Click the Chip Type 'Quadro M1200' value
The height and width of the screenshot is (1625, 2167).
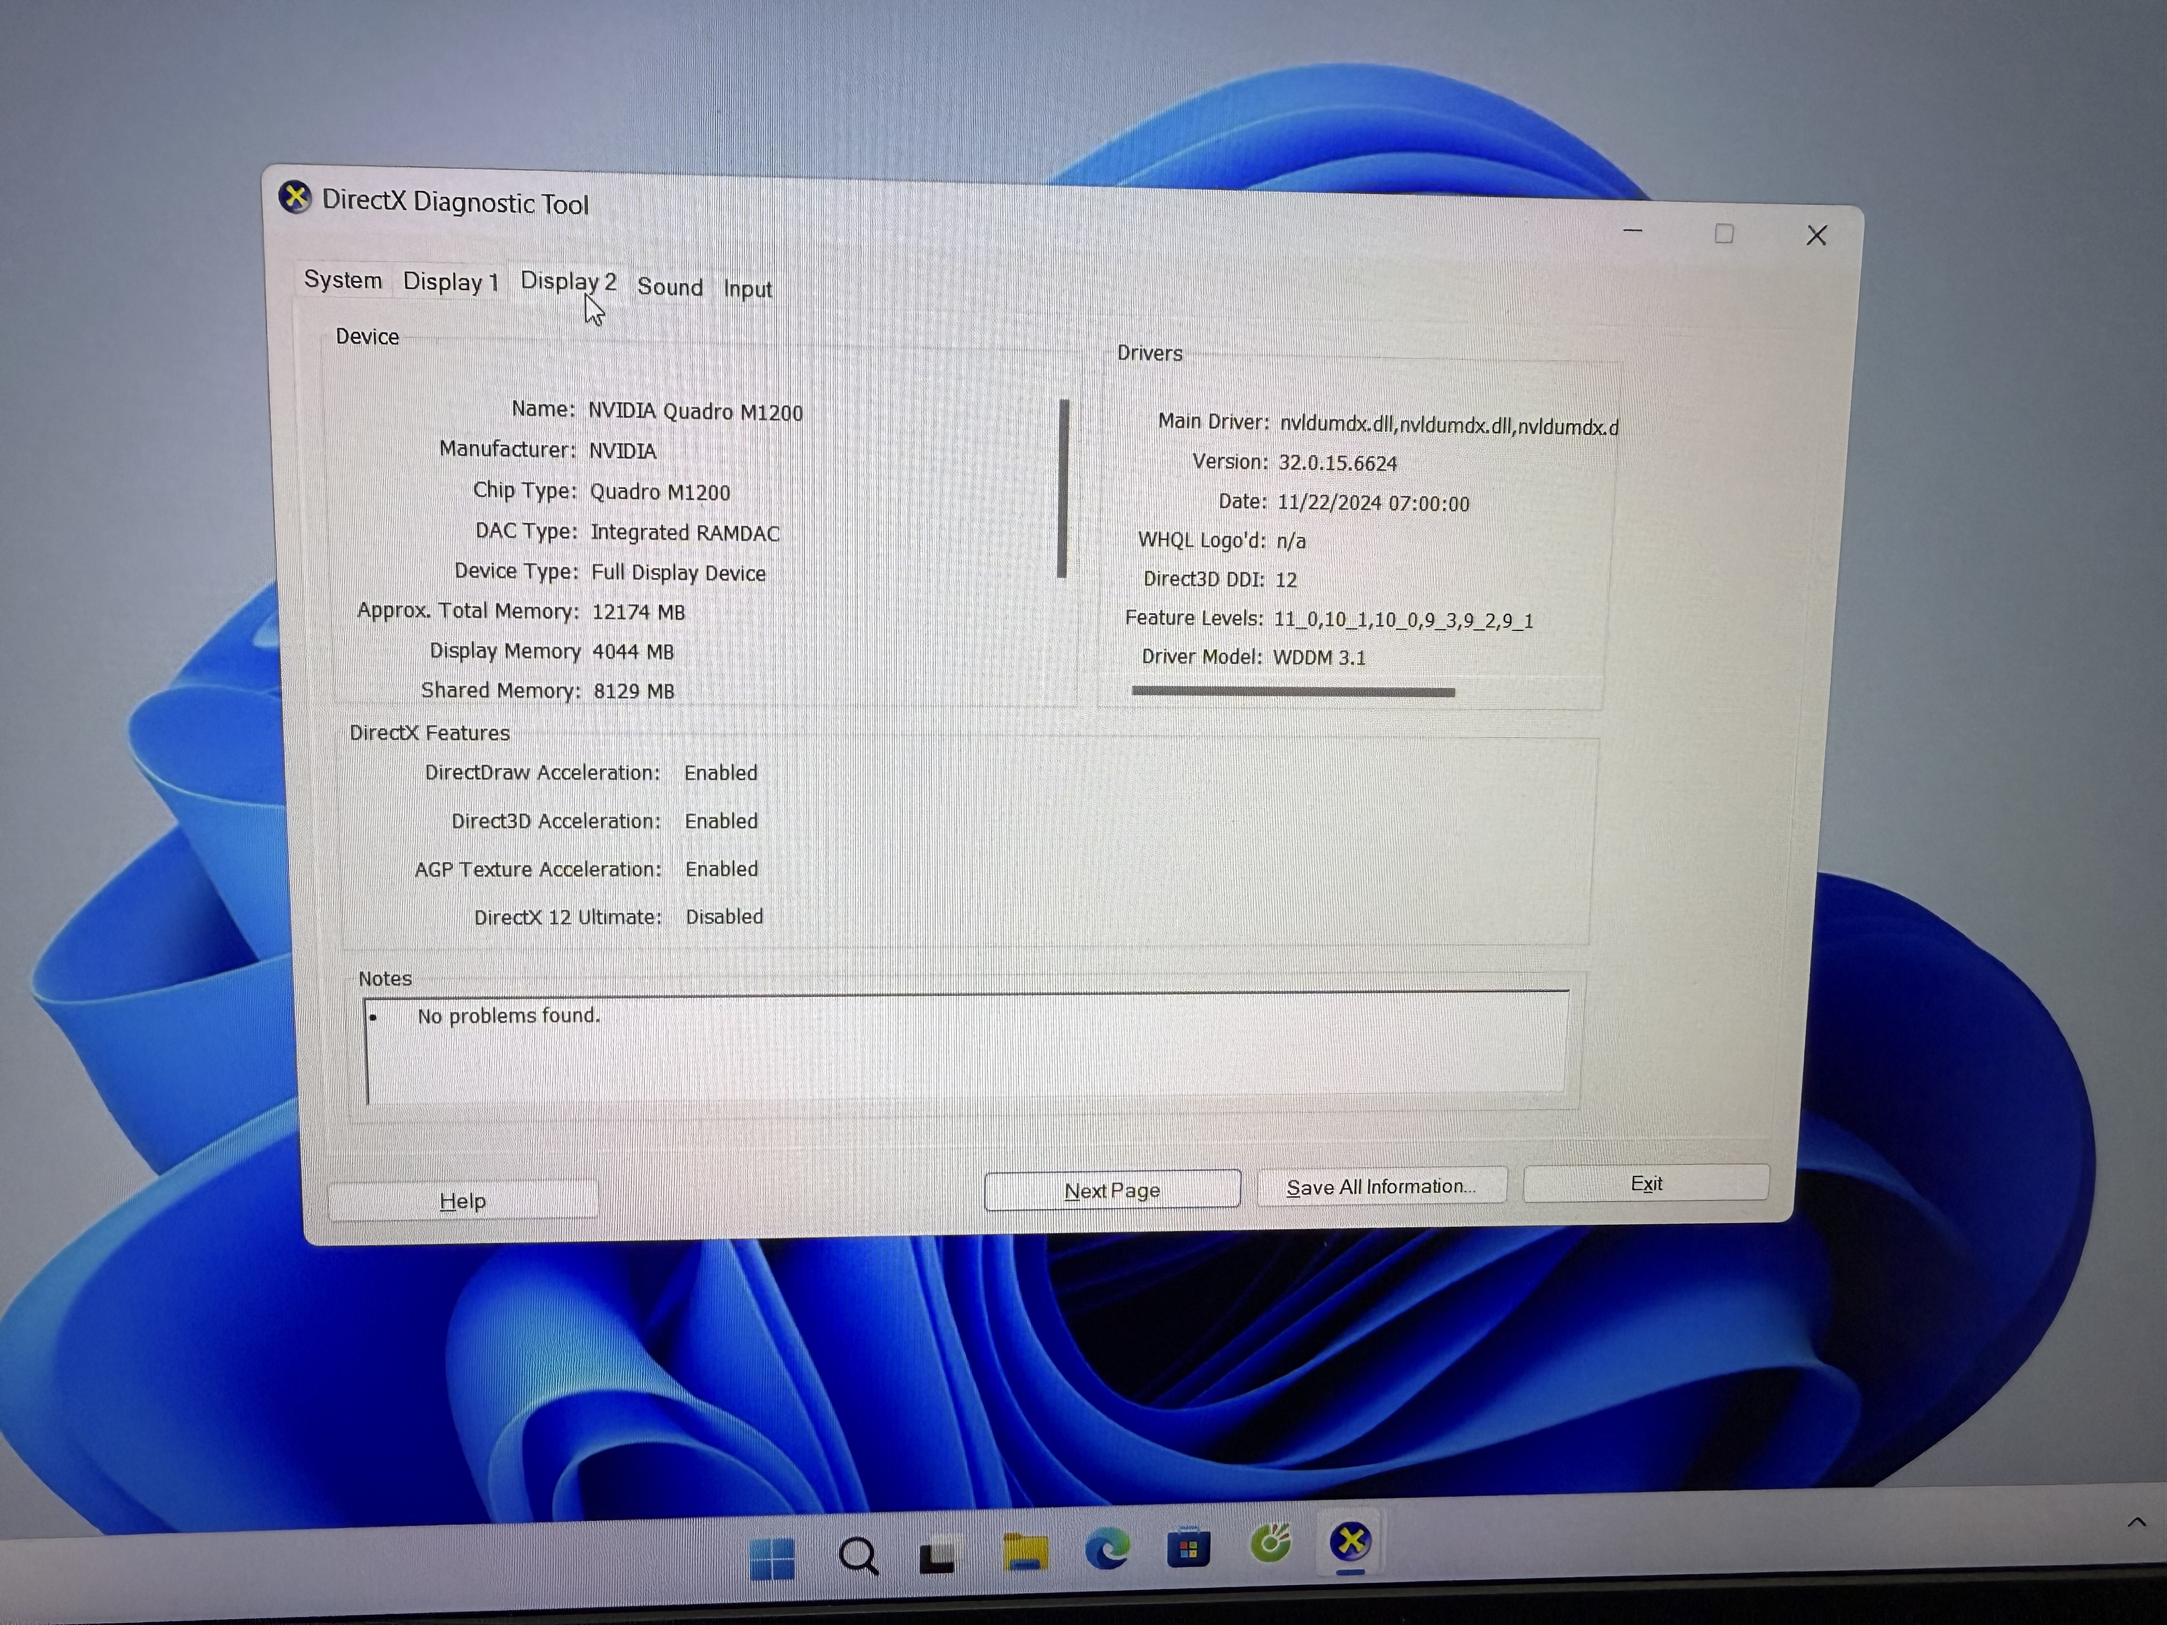659,492
